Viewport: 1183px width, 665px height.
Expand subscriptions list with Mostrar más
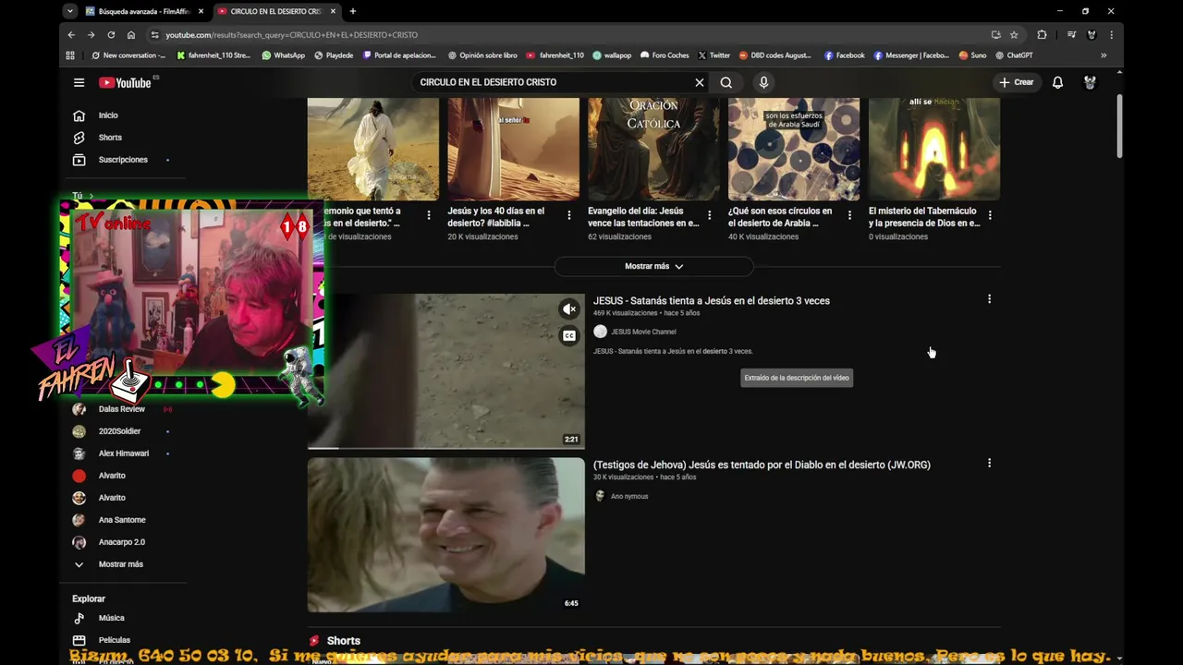point(120,564)
